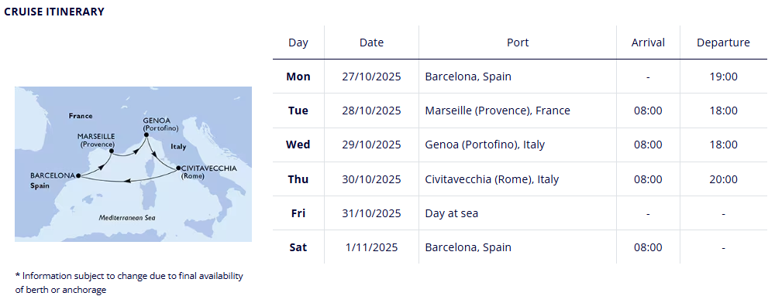This screenshot has width=775, height=296.
Task: Click the 27/10/2025 date cell
Action: point(371,77)
